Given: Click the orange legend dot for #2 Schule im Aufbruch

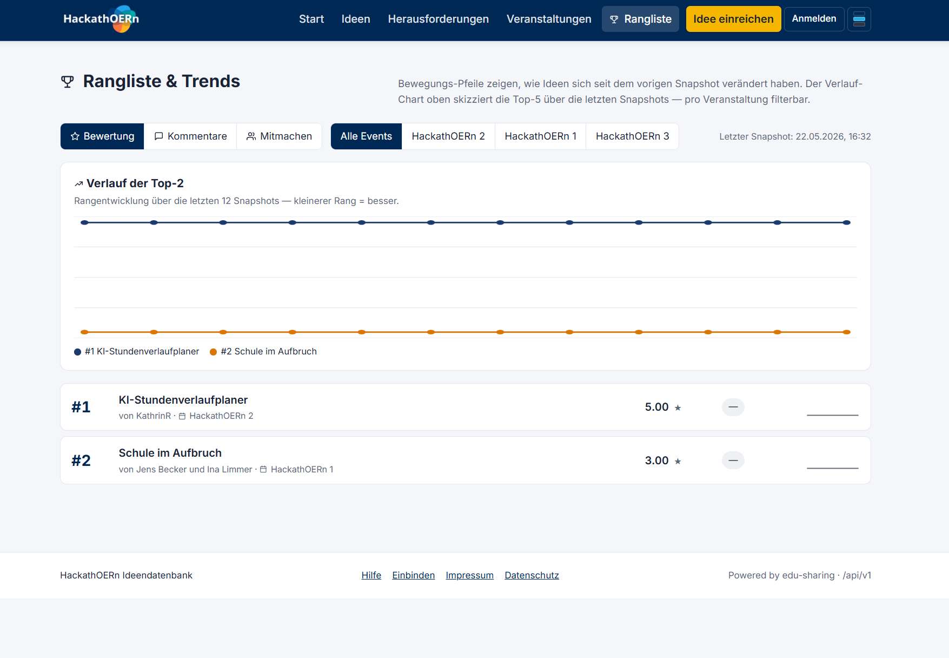Looking at the screenshot, I should [213, 352].
